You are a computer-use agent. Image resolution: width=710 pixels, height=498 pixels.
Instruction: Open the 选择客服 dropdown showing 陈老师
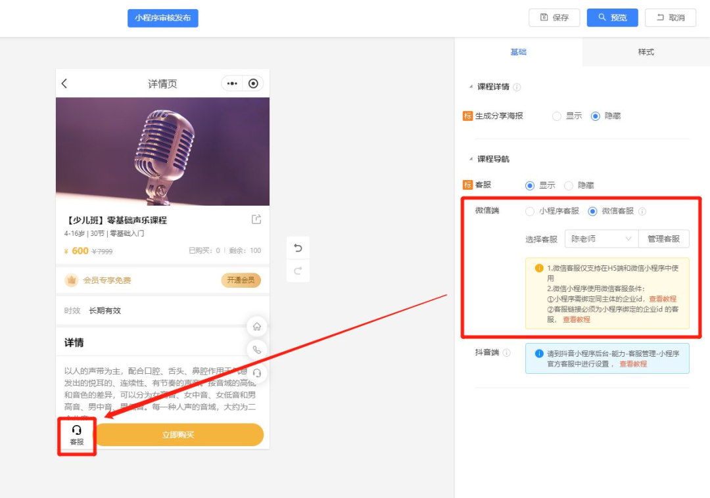coord(601,238)
